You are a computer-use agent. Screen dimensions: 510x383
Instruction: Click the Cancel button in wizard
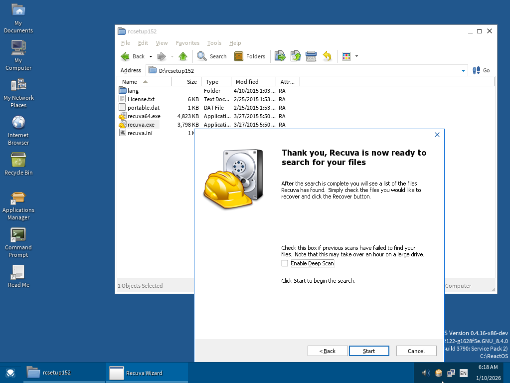[x=416, y=351]
